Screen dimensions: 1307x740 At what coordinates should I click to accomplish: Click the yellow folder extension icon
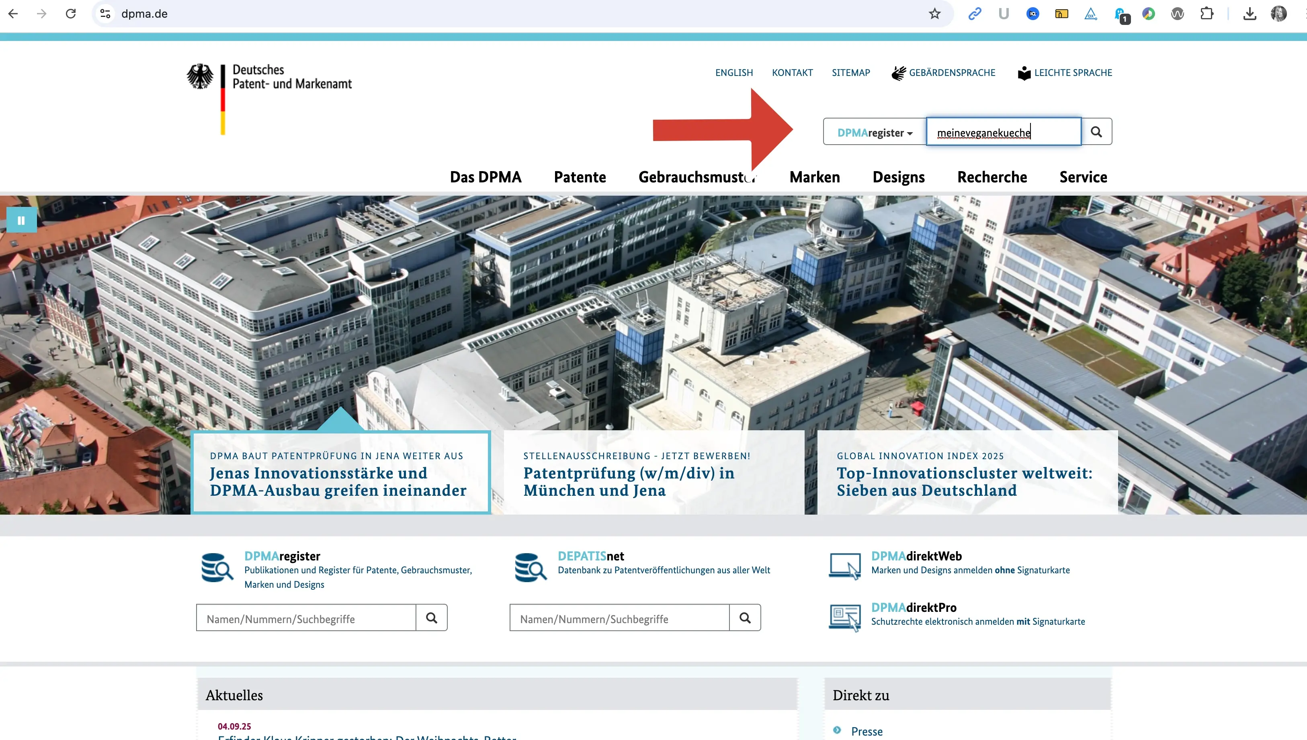coord(1061,14)
